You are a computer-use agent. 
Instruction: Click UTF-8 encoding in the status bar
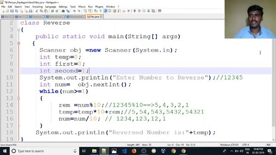click(x=245, y=145)
